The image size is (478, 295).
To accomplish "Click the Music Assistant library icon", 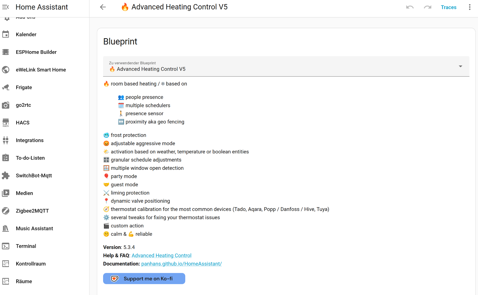I will [x=6, y=228].
